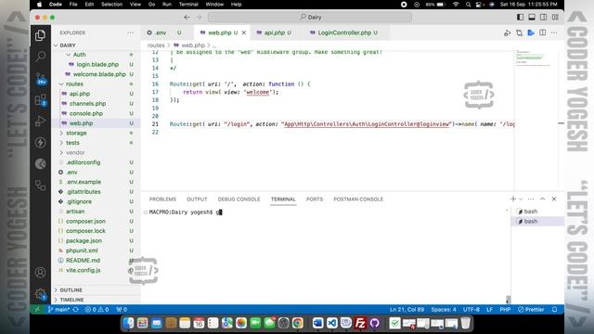Switch to the LoginController.php tab
The width and height of the screenshot is (594, 334).
point(344,33)
